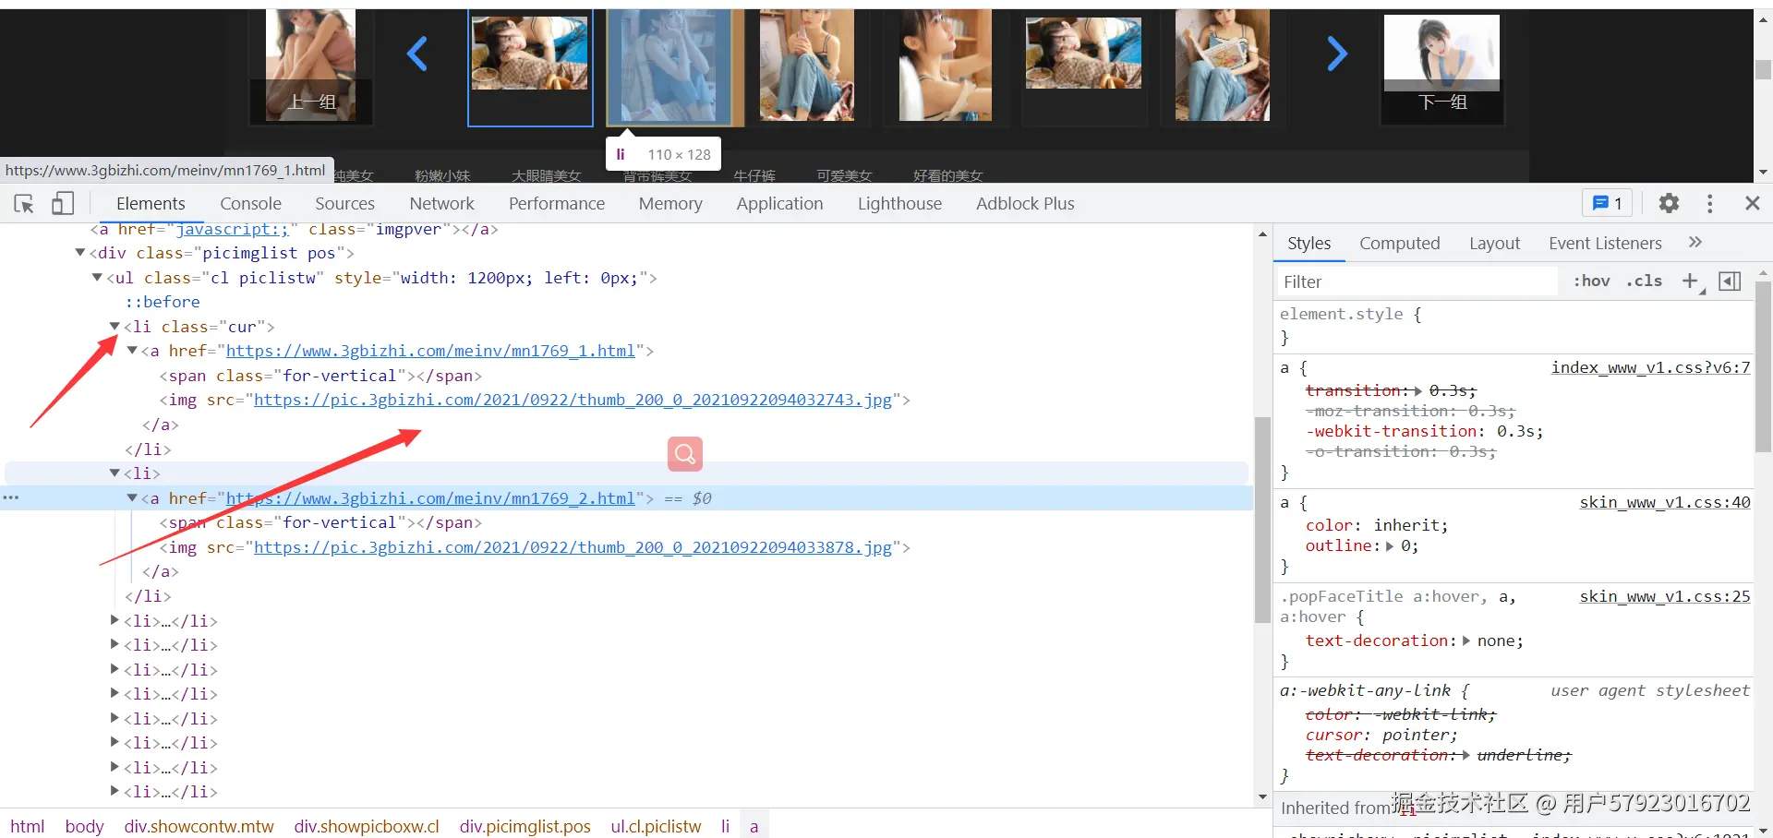This screenshot has width=1773, height=838.
Task: Click the blue next arrow in gallery
Action: pos(1337,54)
